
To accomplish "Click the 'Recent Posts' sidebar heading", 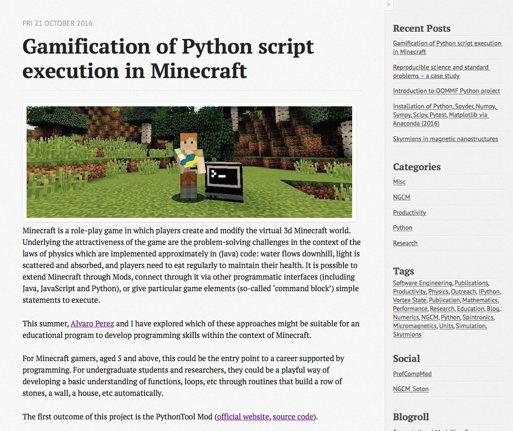I will click(421, 28).
